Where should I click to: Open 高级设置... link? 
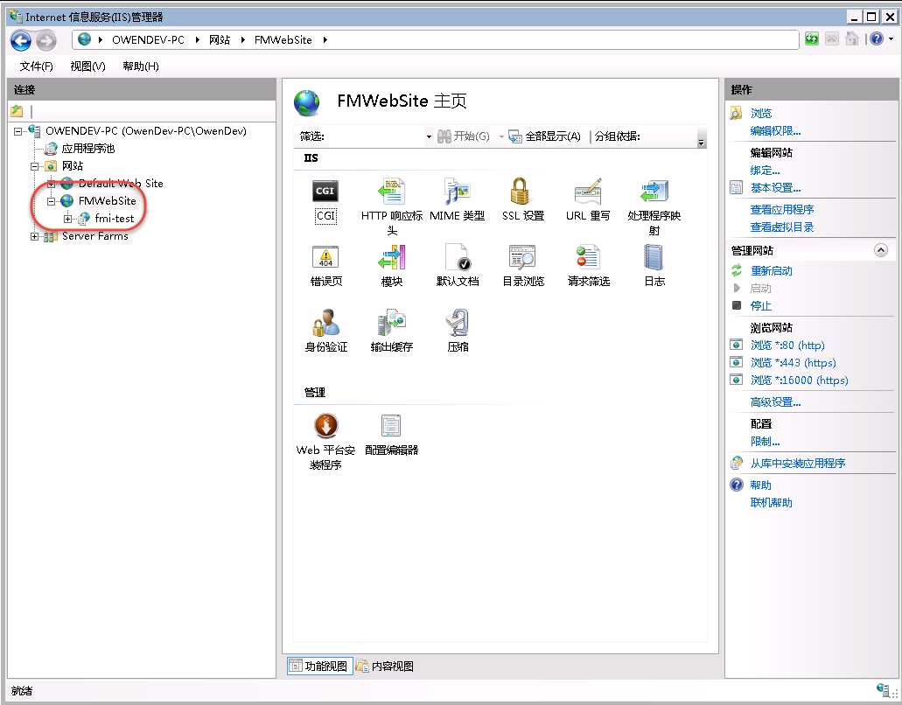[775, 402]
